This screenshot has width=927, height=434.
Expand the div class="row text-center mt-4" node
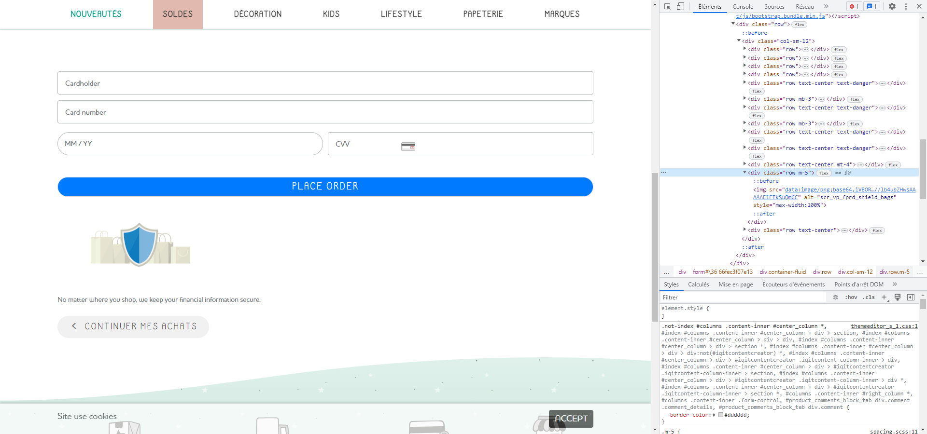coord(744,164)
